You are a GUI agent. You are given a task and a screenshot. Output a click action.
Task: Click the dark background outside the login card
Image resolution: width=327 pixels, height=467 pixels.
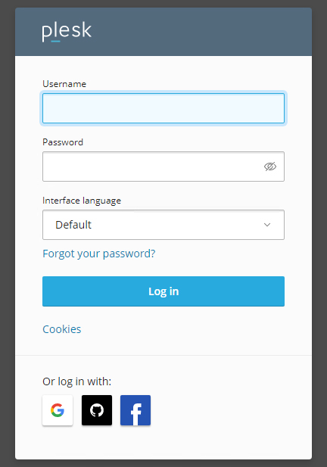click(7, 233)
